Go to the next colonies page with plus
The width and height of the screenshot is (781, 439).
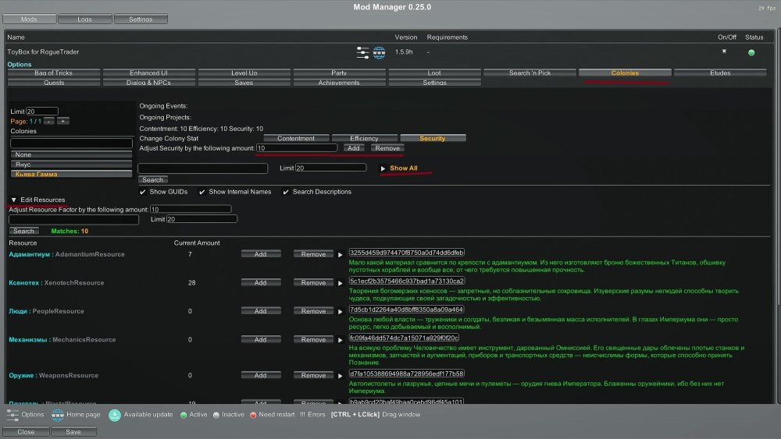62,122
